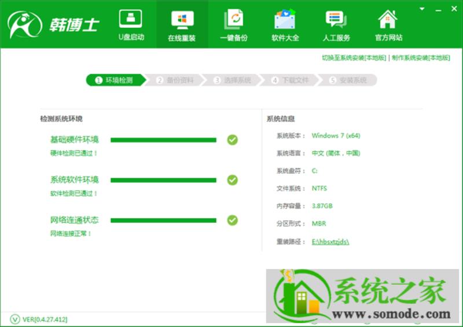Select step 1 环境检测 tab
Image resolution: width=463 pixels, height=327 pixels.
[116, 80]
